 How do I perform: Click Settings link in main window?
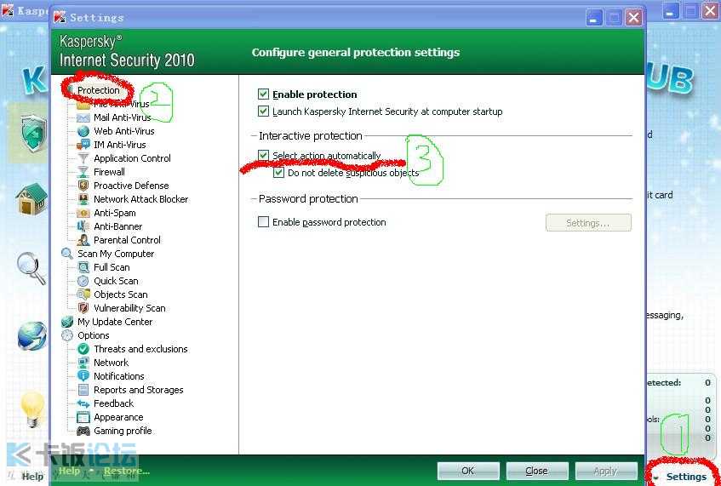pyautogui.click(x=686, y=477)
